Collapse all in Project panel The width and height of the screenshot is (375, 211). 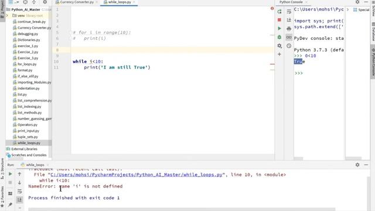[x=34, y=2]
